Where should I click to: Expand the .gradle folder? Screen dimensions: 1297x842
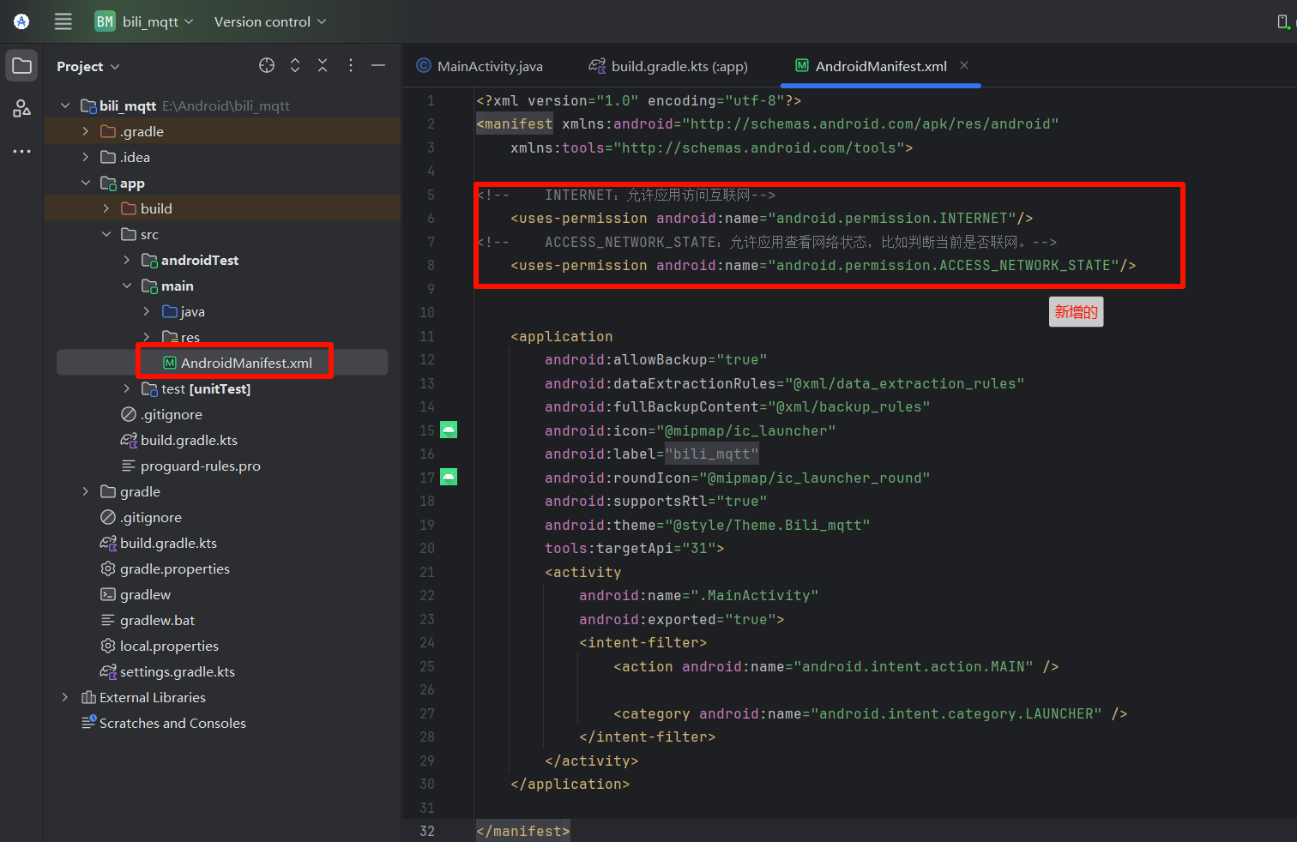click(85, 131)
